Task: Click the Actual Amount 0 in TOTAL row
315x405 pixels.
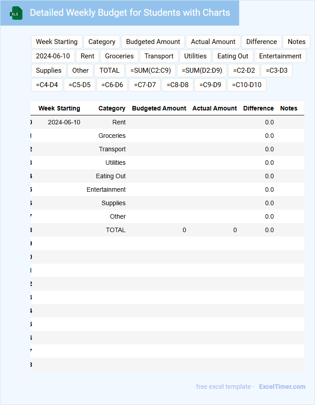Action: [235, 230]
